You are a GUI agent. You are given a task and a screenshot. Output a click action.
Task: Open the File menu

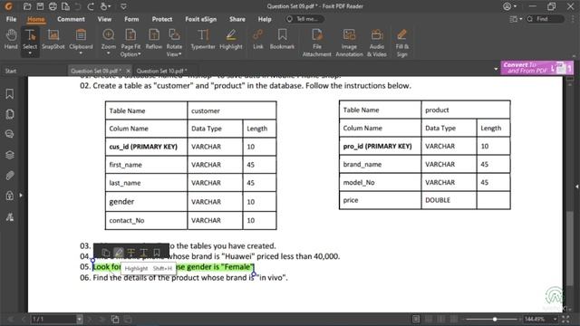click(11, 19)
